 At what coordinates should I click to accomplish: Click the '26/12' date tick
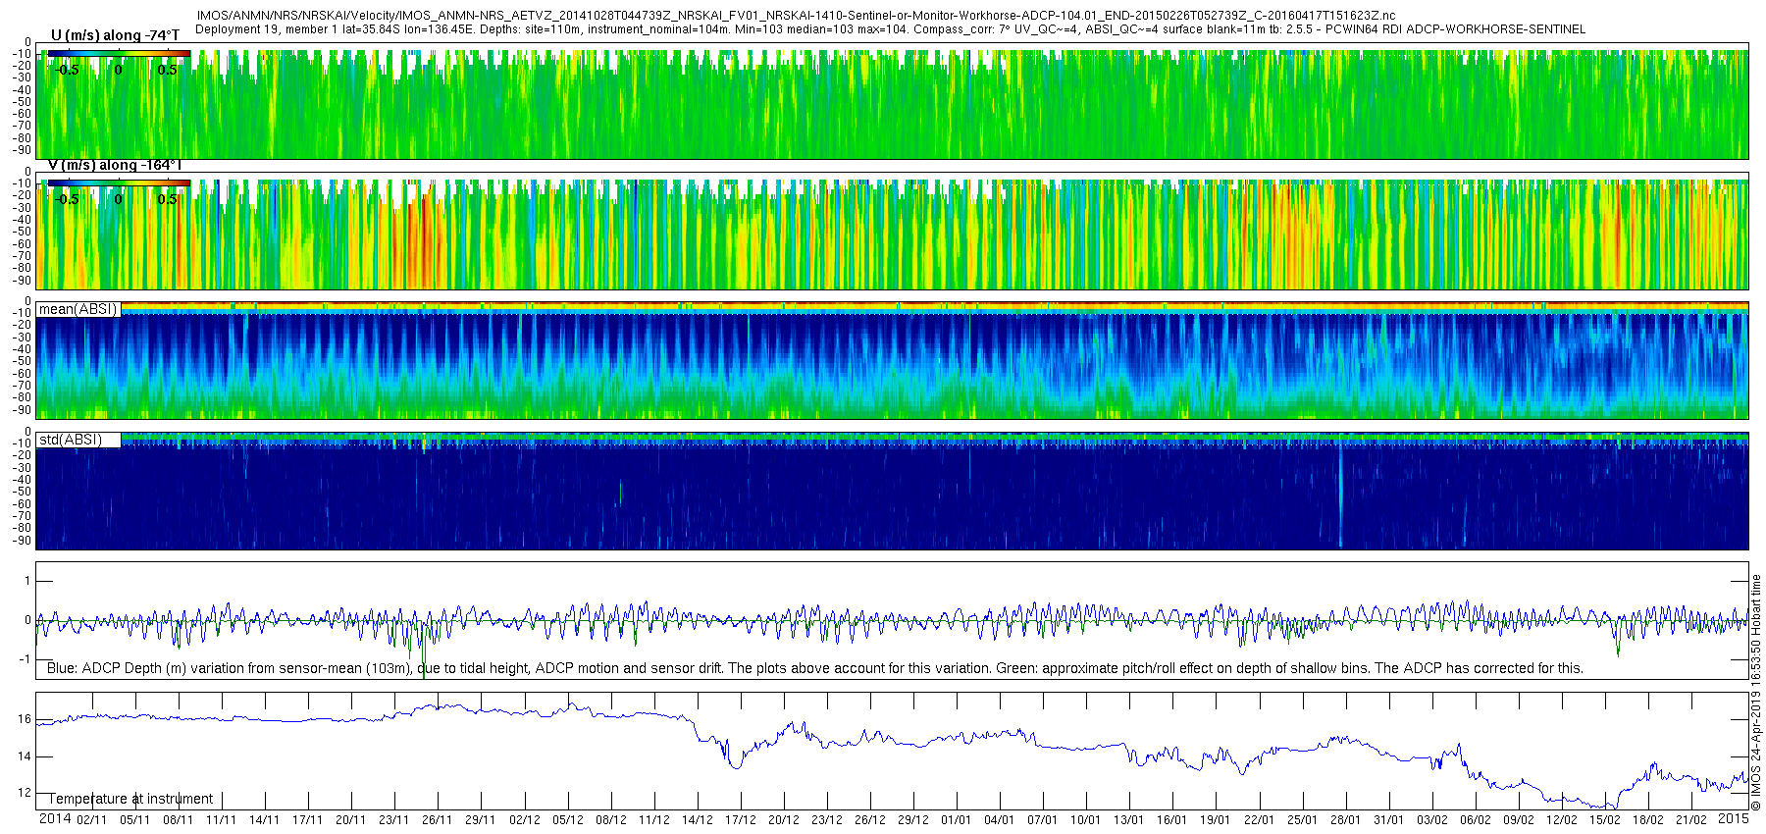point(869,820)
